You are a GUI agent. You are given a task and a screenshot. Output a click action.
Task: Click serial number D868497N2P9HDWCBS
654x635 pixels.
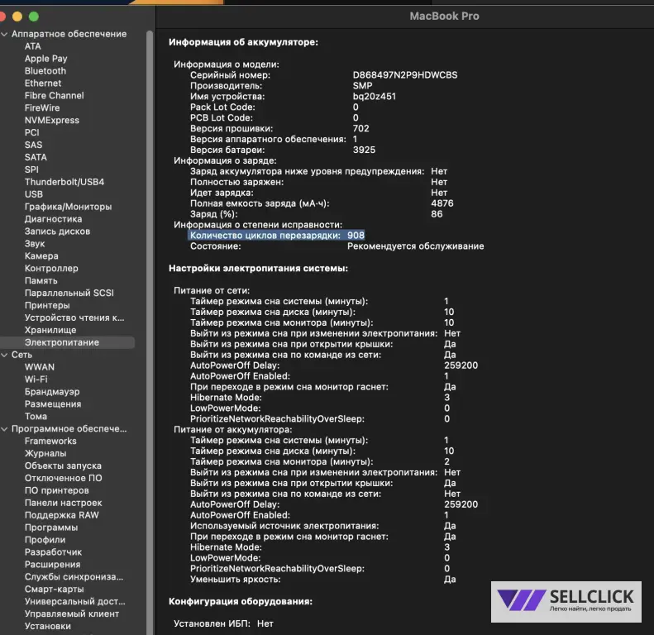tap(405, 75)
